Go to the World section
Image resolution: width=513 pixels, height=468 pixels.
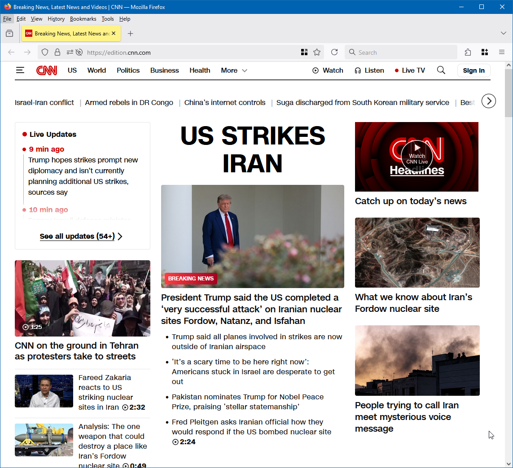[x=96, y=70]
